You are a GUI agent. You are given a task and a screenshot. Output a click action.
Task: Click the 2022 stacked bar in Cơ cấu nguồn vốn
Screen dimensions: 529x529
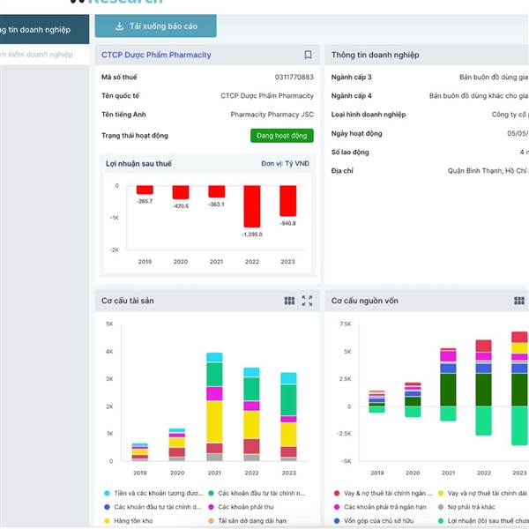point(484,388)
